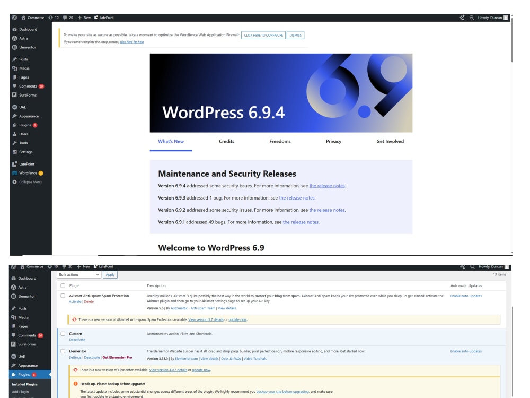Screen dimensions: 530x398
Task: Enable auto-updates for Akismet Anti-spam
Action: pos(466,296)
